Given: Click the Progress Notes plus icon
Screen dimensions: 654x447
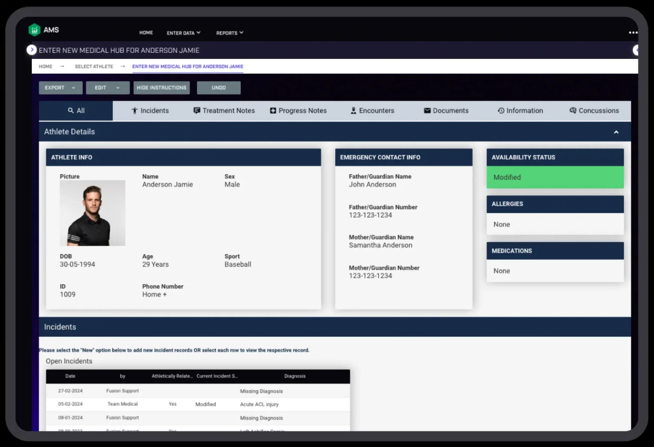Looking at the screenshot, I should (x=272, y=110).
